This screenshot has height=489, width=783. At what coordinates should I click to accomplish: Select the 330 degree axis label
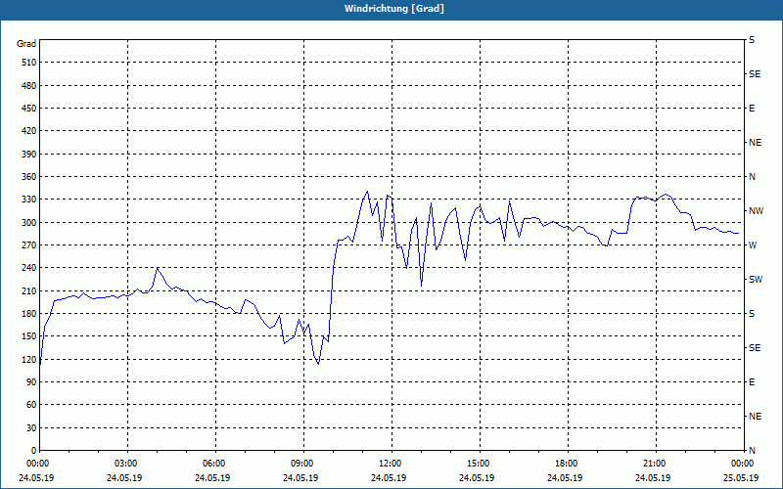[29, 200]
